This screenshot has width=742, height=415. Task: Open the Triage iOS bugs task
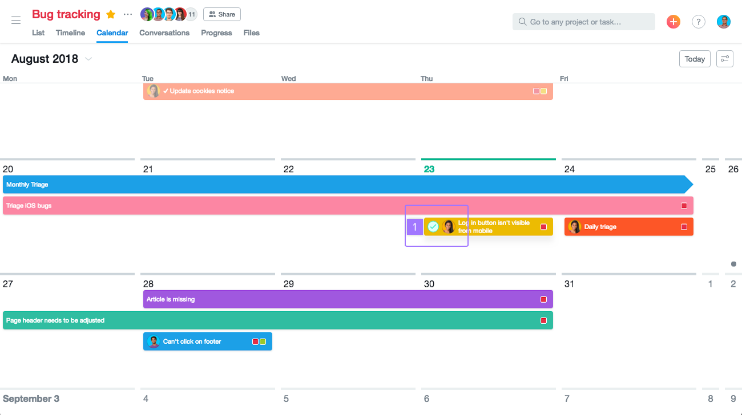pos(348,206)
